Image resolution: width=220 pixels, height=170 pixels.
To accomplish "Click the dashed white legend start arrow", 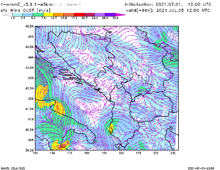I will 8,15.
